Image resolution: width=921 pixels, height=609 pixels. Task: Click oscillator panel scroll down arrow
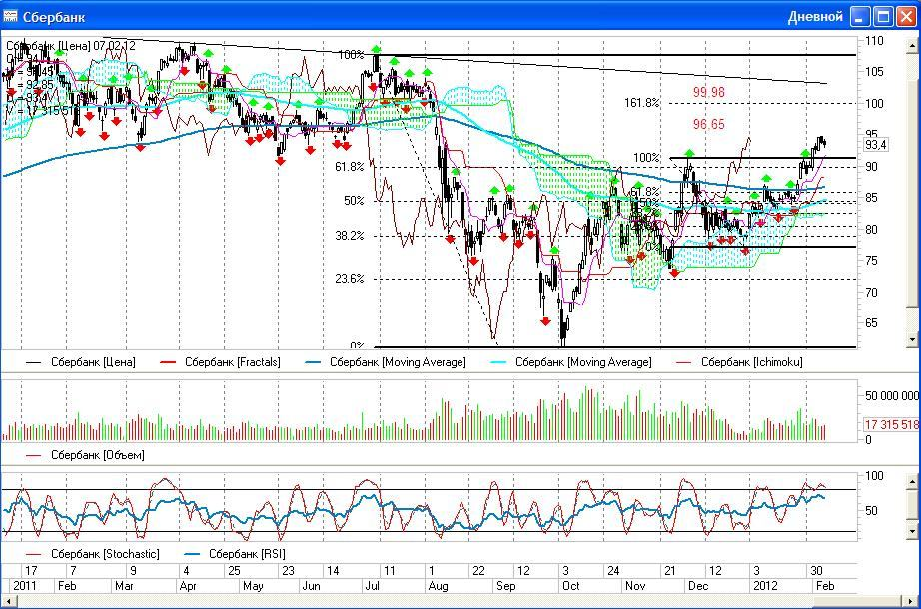tap(912, 531)
